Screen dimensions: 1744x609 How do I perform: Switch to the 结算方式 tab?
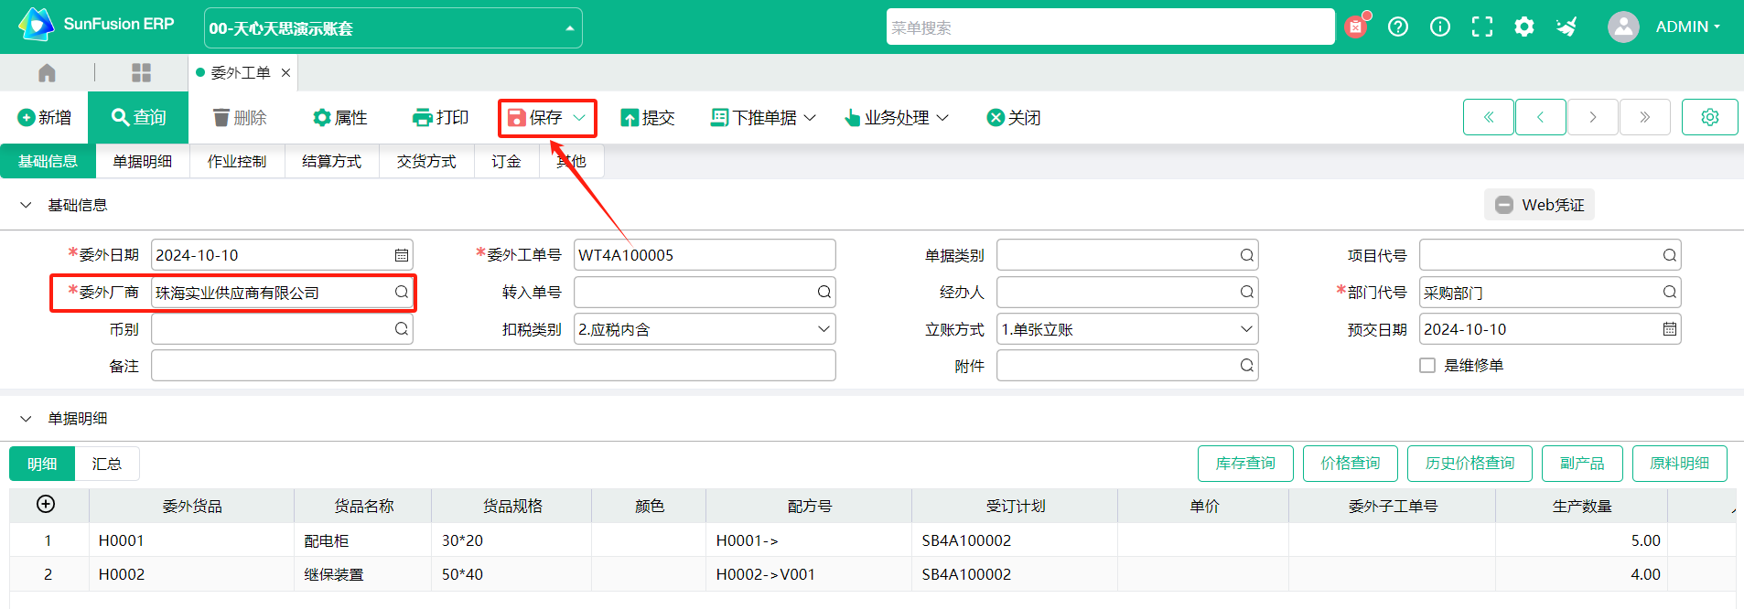click(332, 161)
